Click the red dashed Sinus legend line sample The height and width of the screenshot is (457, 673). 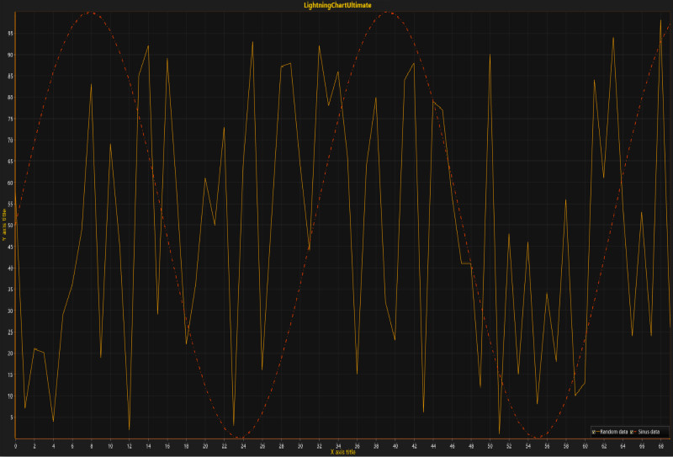pos(636,431)
